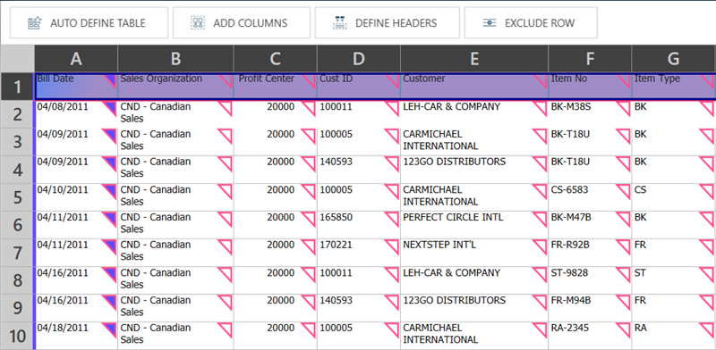Select column A header
This screenshot has height=350, width=716.
tap(76, 58)
